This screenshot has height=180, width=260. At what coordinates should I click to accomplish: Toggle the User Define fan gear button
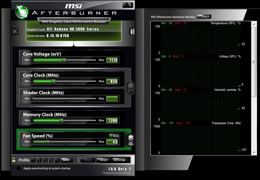click(131, 140)
